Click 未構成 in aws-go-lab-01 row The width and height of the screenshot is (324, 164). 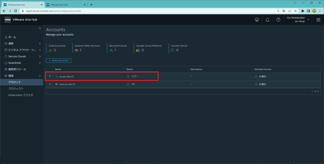click(262, 84)
